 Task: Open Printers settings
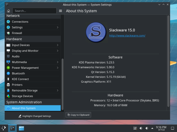point(33,85)
